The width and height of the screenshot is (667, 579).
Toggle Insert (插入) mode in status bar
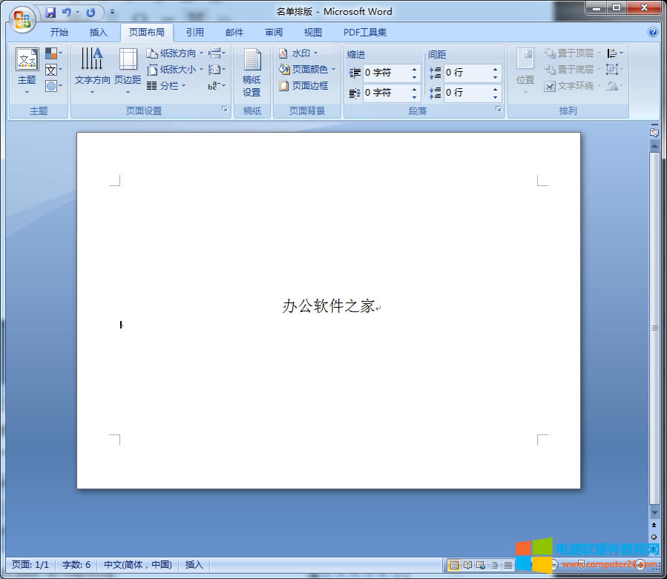(x=194, y=565)
